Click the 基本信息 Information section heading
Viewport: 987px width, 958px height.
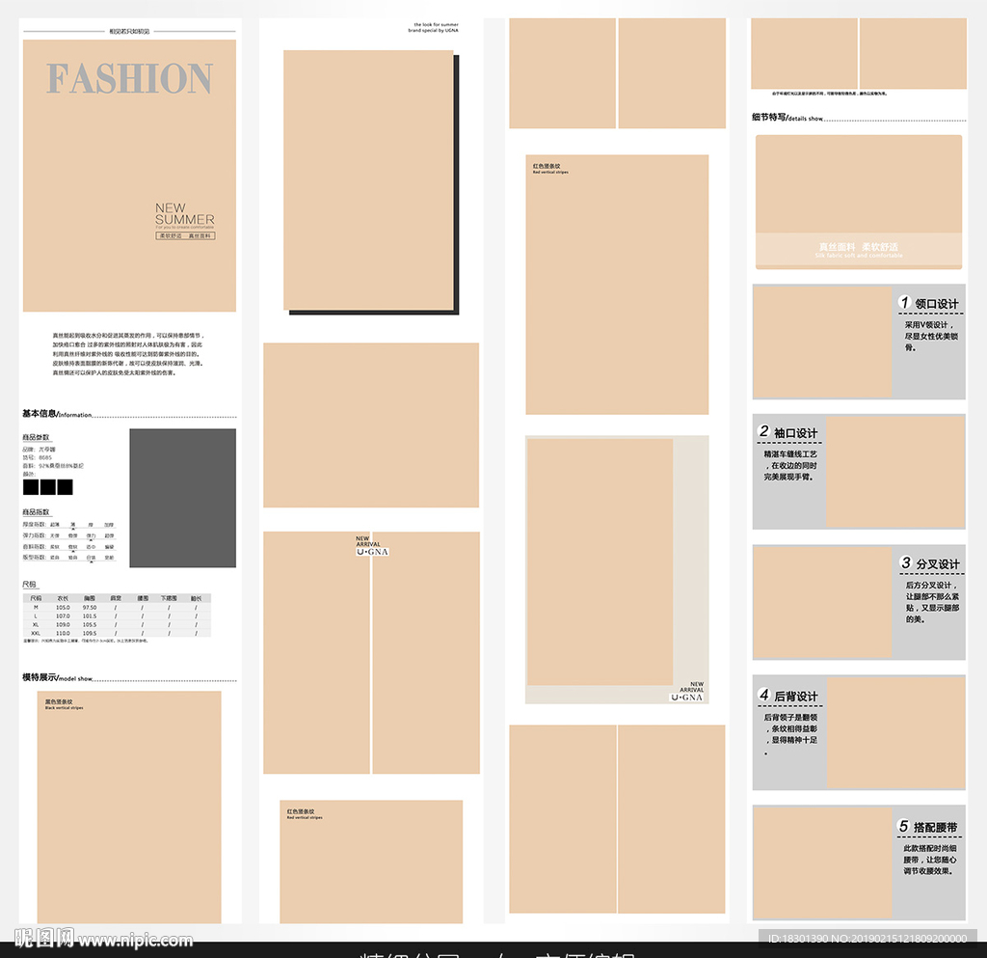[57, 414]
